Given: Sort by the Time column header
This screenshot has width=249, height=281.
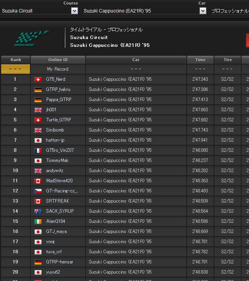Looking at the screenshot, I should pos(200,60).
